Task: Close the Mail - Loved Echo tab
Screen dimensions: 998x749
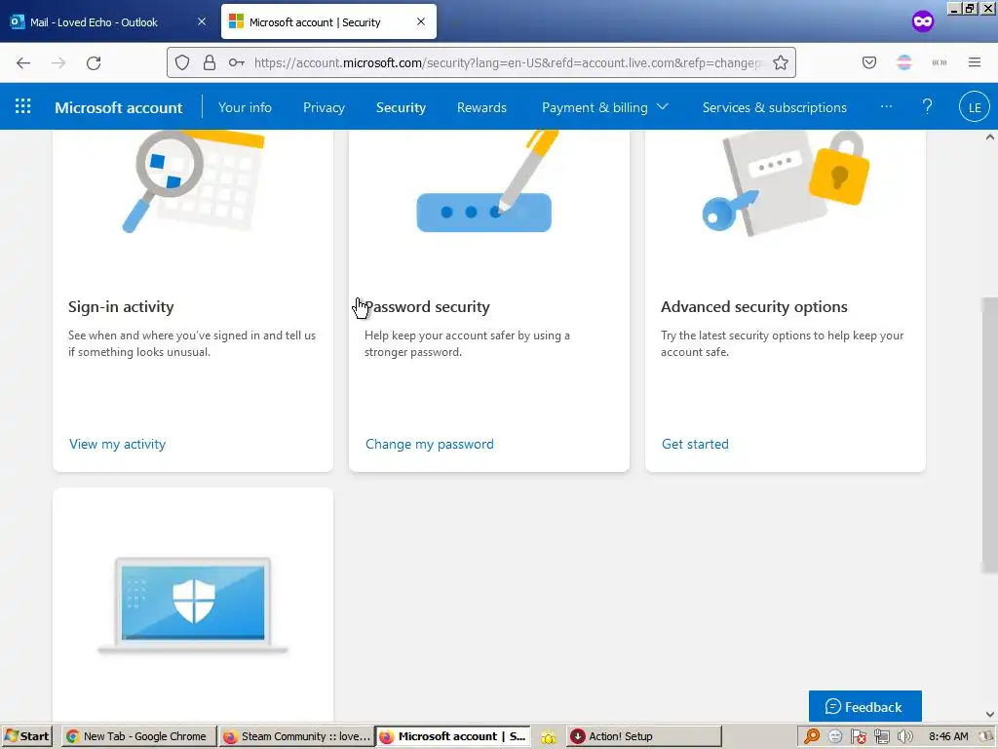Action: (201, 21)
